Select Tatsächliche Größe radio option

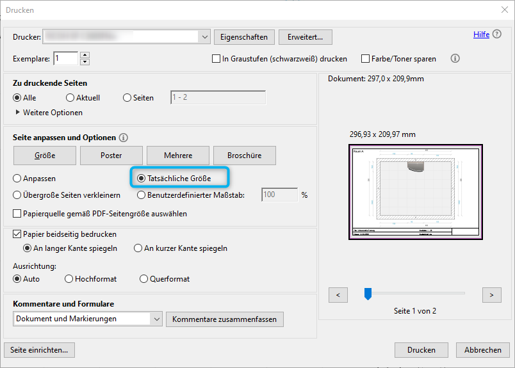tap(141, 179)
